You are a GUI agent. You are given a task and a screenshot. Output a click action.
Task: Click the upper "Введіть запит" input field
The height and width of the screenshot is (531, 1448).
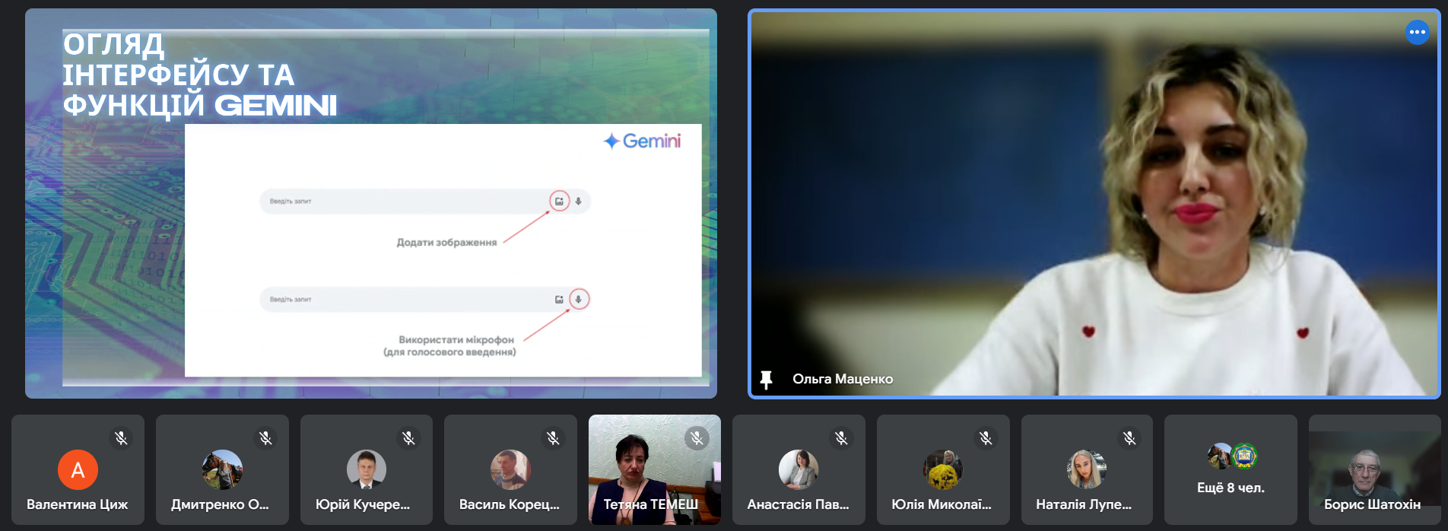(403, 202)
